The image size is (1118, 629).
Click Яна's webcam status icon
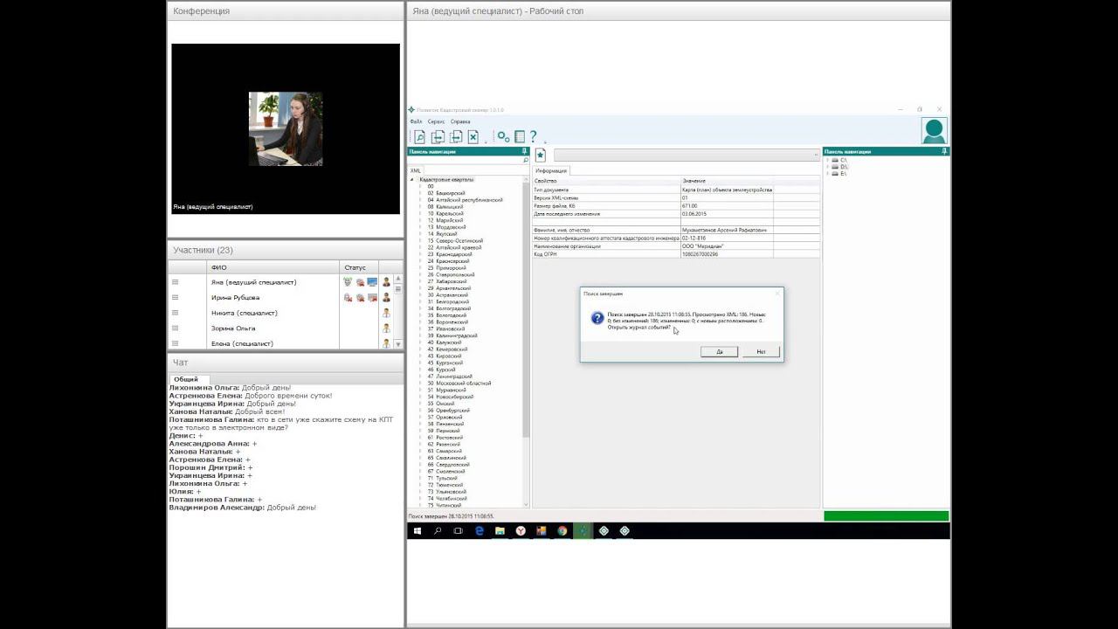pyautogui.click(x=360, y=282)
